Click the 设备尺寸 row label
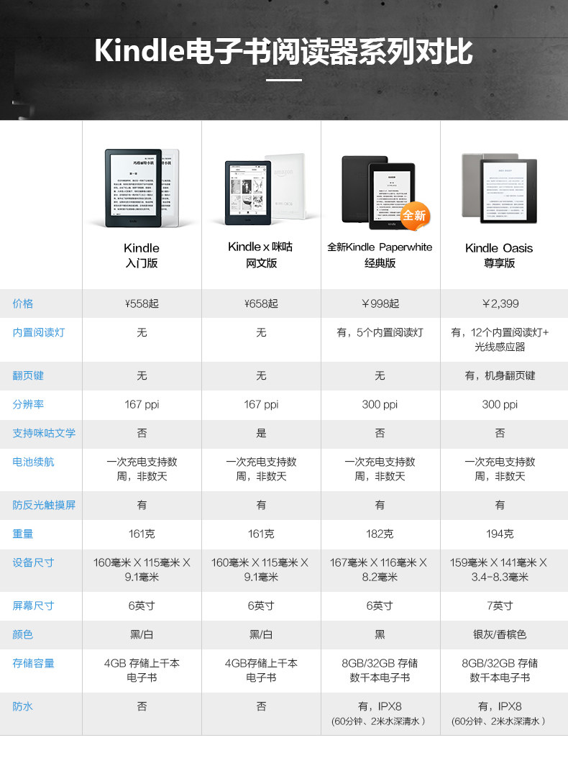The image size is (568, 758). [x=33, y=562]
